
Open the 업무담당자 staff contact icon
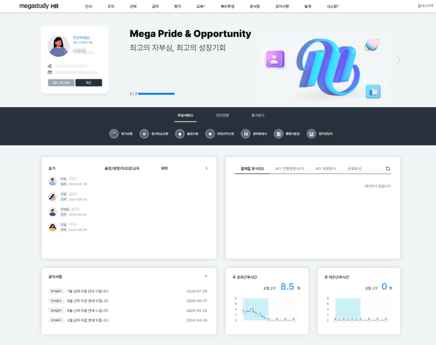click(311, 134)
